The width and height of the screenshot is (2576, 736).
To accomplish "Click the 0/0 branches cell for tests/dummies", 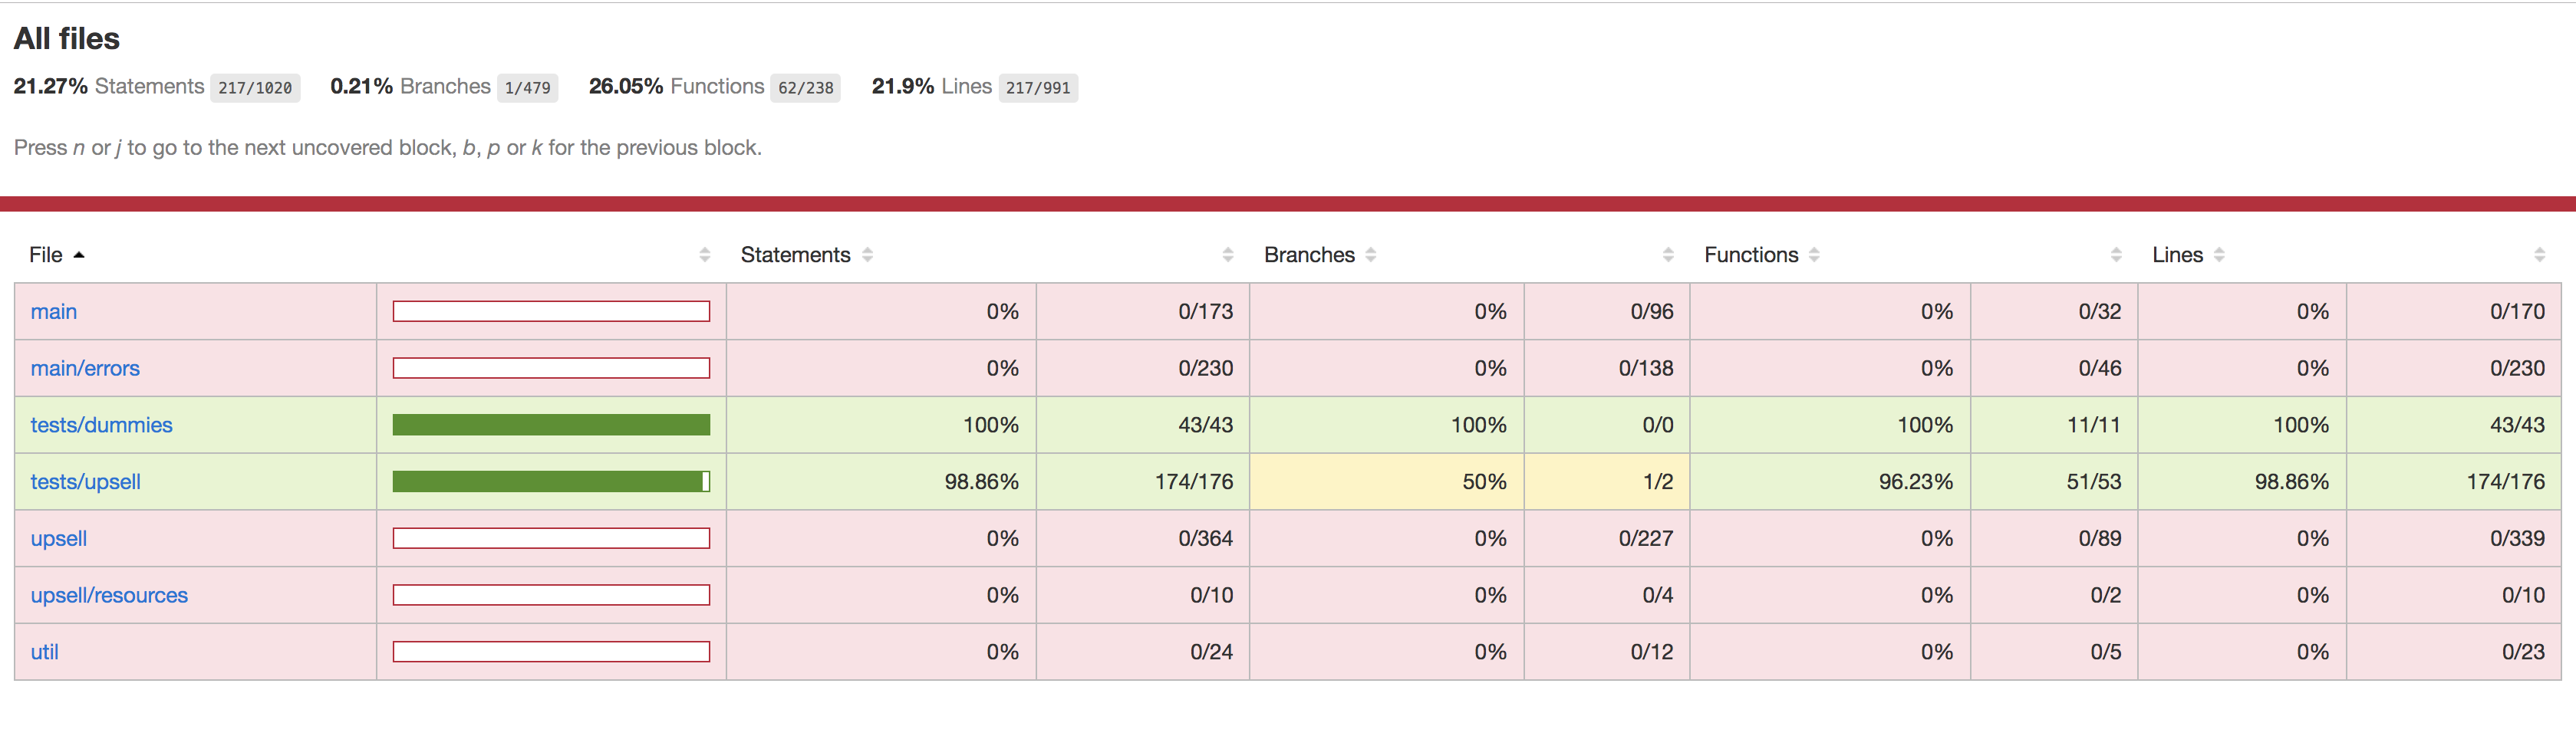I will coord(1606,425).
